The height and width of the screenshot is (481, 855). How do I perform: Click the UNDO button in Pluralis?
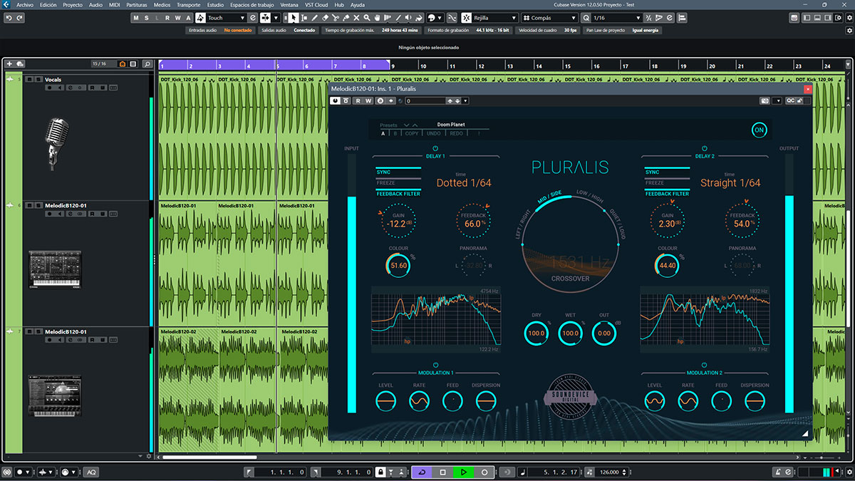(x=434, y=133)
